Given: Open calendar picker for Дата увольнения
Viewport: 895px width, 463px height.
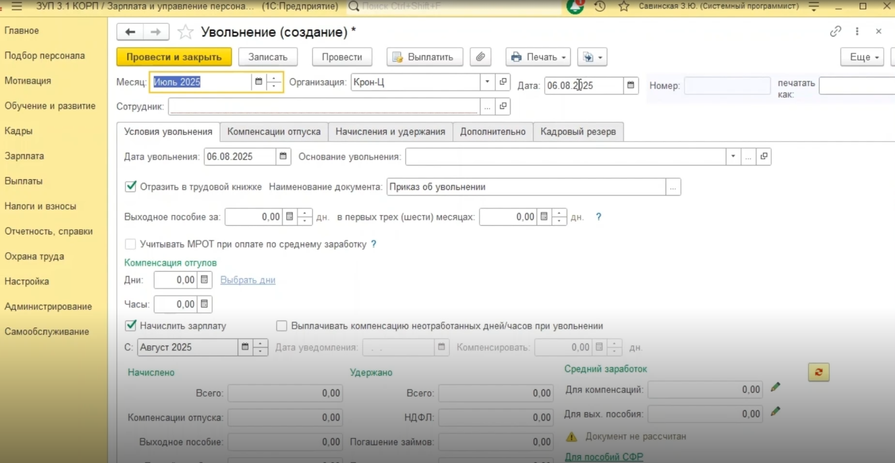Looking at the screenshot, I should (283, 157).
